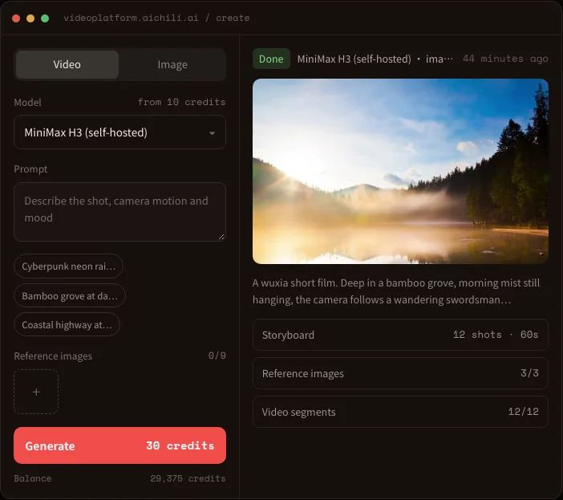Image resolution: width=563 pixels, height=500 pixels.
Task: Click the 0/9 reference images counter
Action: (217, 356)
